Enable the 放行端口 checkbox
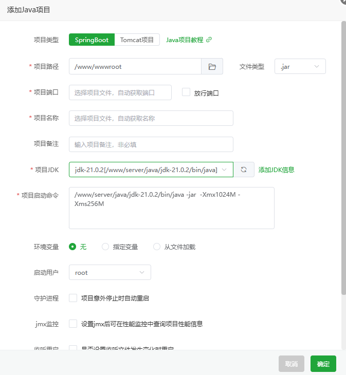346x375 pixels. [187, 92]
